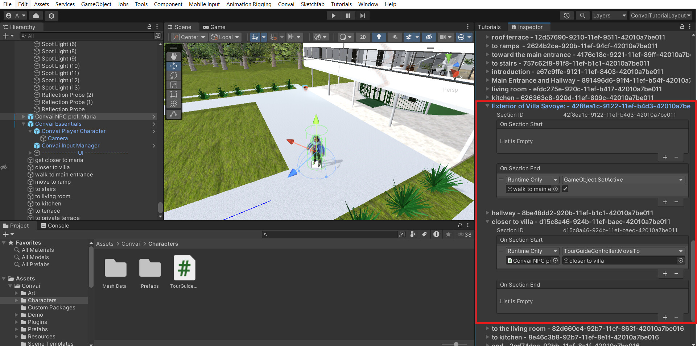The width and height of the screenshot is (697, 346).
Task: Open the Layers dropdown
Action: click(x=609, y=16)
